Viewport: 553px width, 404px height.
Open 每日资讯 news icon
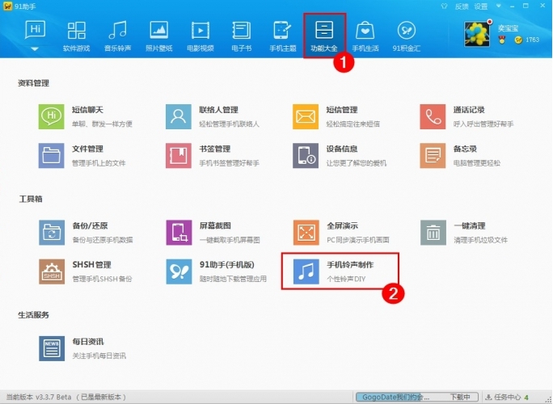pyautogui.click(x=52, y=348)
